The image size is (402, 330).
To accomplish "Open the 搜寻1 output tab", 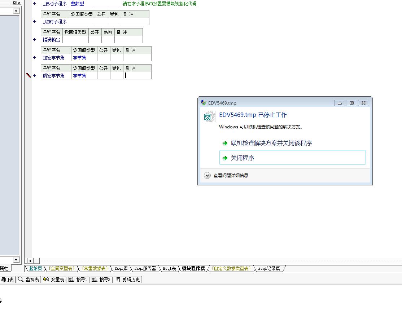I will 78,280.
